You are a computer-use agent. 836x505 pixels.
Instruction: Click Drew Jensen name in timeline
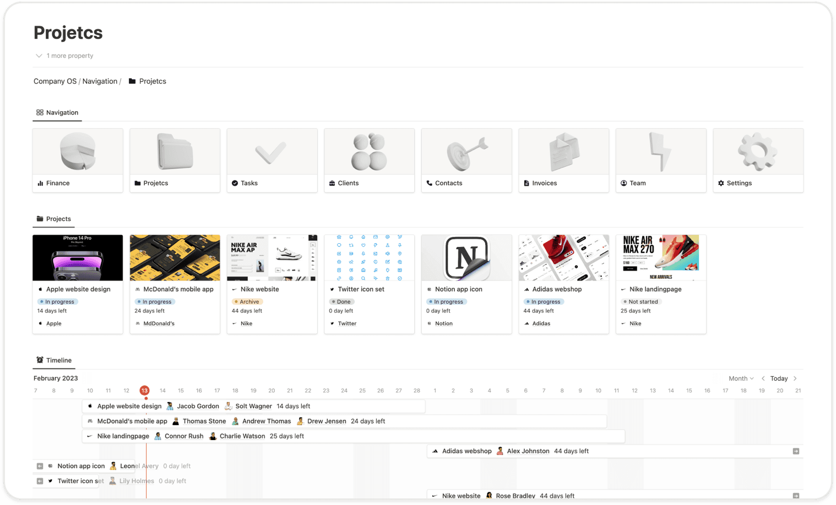[x=327, y=421]
